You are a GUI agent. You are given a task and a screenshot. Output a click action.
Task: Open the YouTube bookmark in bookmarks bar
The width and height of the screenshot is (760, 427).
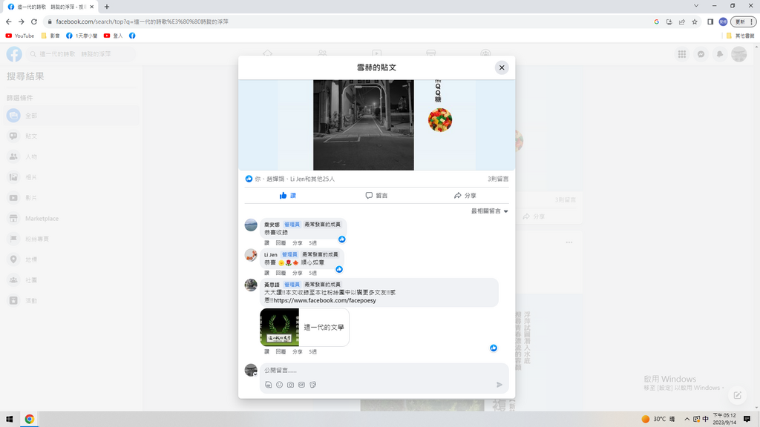coord(20,36)
